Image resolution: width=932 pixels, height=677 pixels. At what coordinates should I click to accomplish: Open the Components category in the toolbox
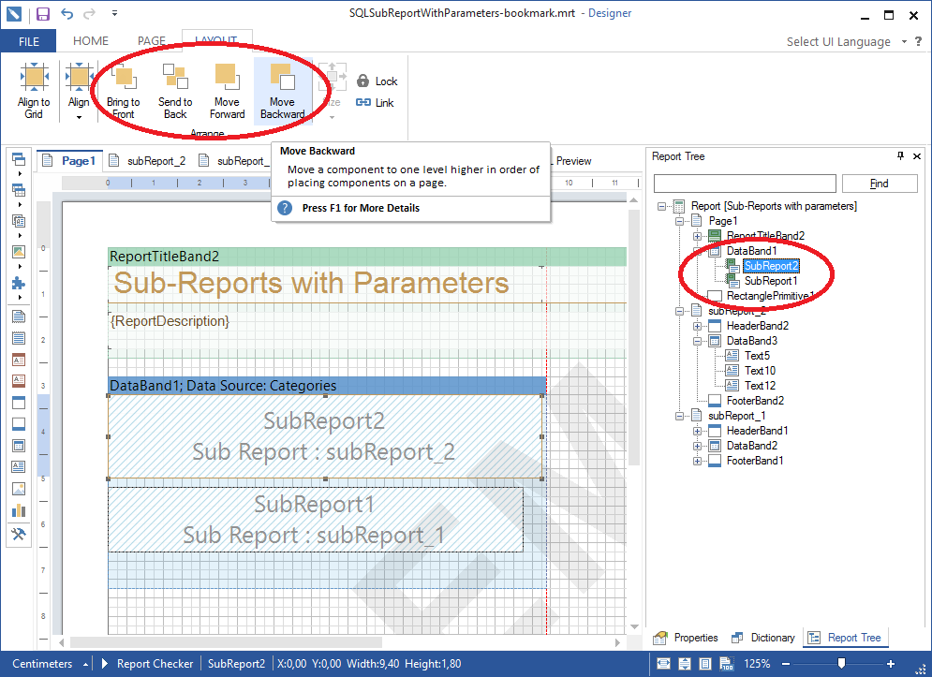19,221
